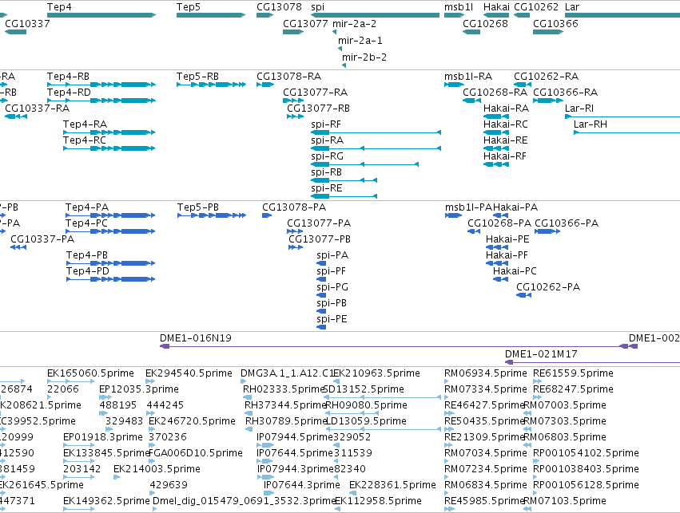Open the DME1-016N19 BAC clone label
This screenshot has width=680, height=513.
click(x=196, y=338)
